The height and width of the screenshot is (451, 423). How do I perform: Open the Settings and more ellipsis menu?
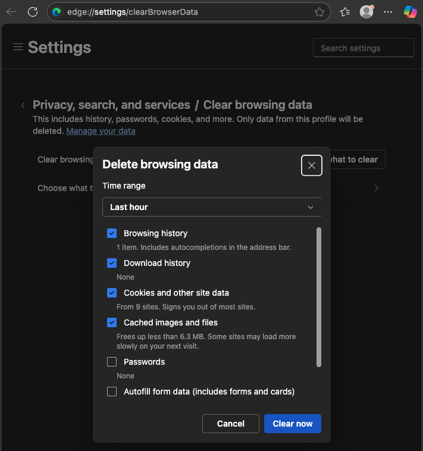click(x=388, y=12)
